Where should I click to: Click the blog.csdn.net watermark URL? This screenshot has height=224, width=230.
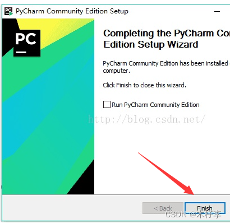[x=147, y=119]
